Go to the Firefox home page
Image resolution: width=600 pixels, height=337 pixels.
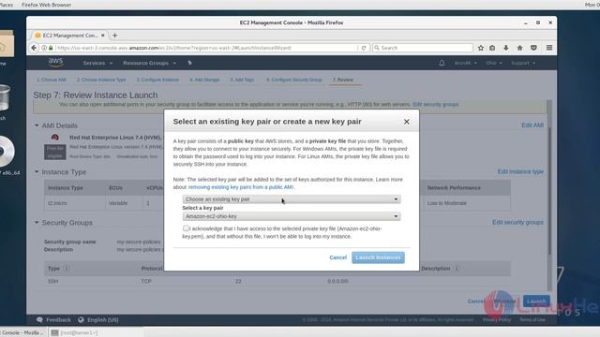519,48
